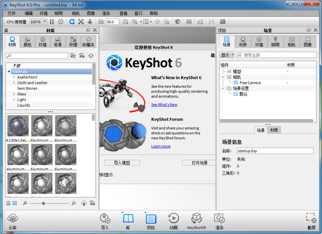
Task: Click the blue refresh icon in top toolbar
Action: point(72,22)
